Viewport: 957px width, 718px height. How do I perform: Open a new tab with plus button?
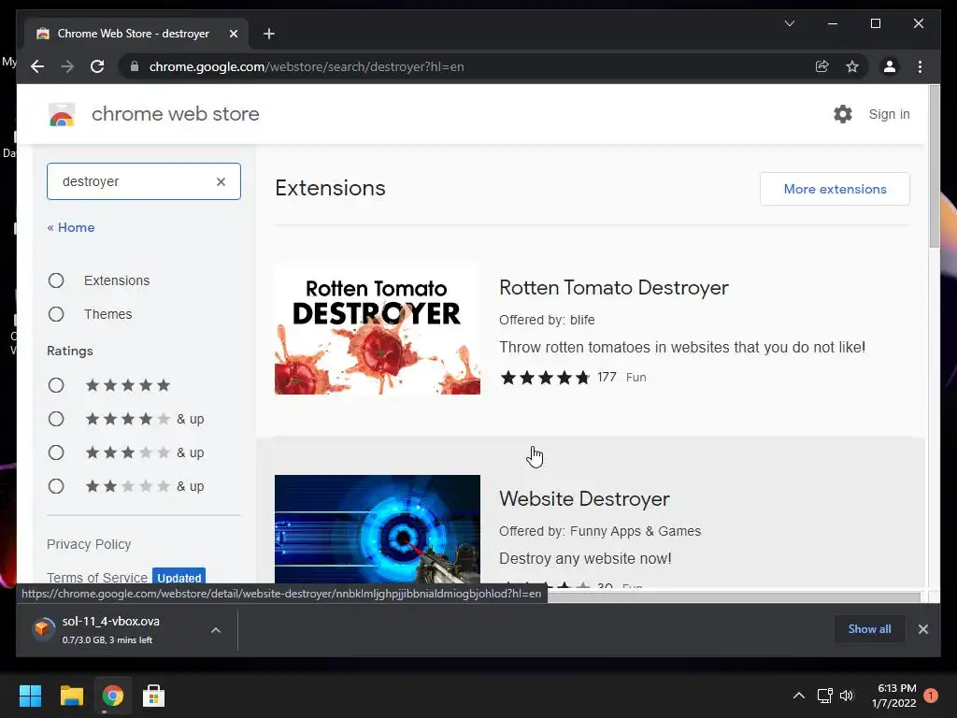(269, 34)
